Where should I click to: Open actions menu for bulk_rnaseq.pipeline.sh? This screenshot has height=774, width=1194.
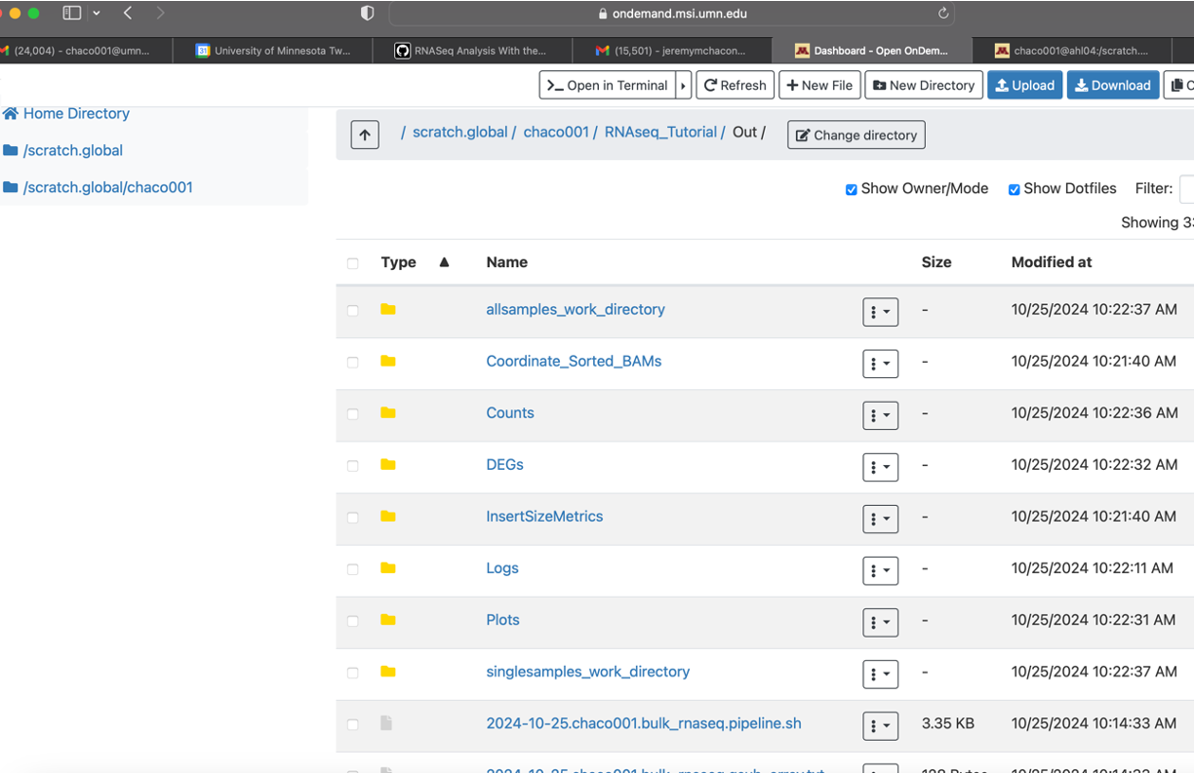(x=880, y=725)
